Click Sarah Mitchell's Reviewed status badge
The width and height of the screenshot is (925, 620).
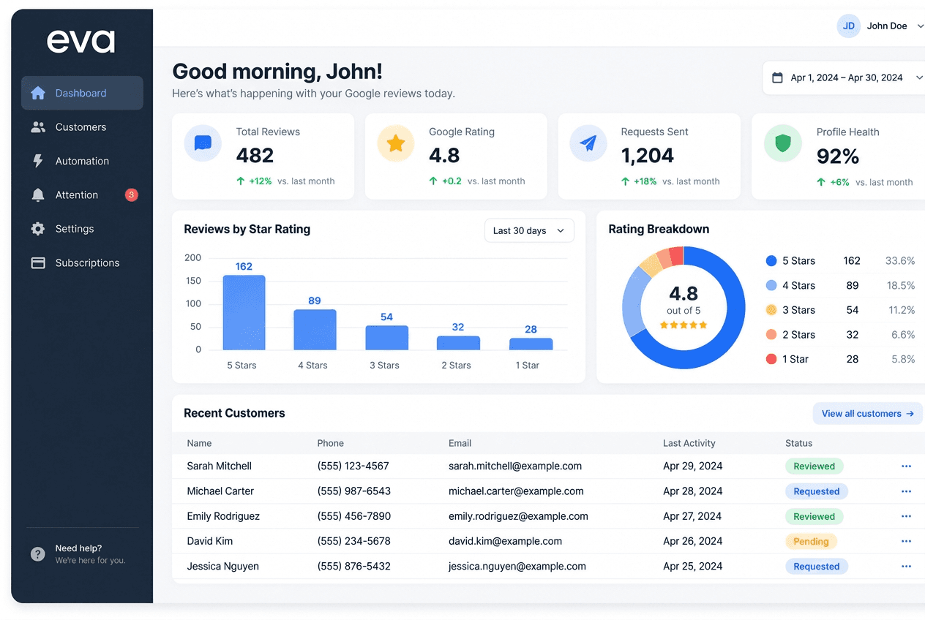pos(814,466)
